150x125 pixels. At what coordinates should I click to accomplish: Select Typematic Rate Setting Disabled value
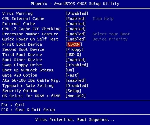pyautogui.click(x=77, y=86)
